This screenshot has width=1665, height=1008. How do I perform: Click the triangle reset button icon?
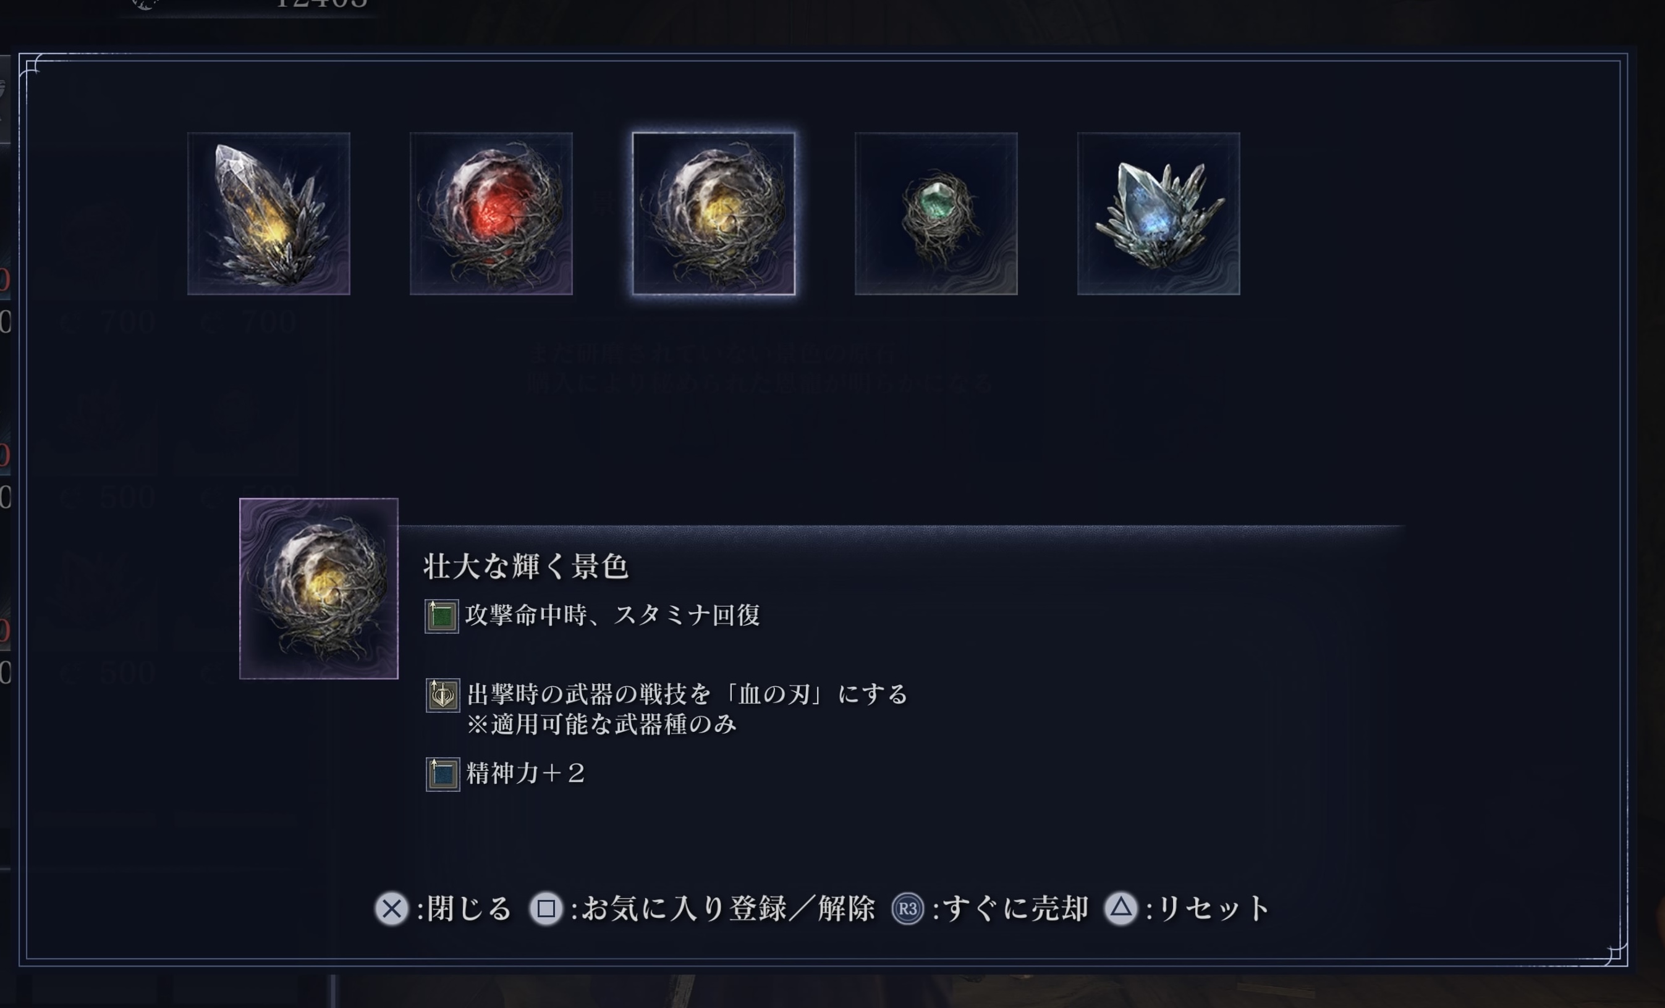click(x=1121, y=909)
